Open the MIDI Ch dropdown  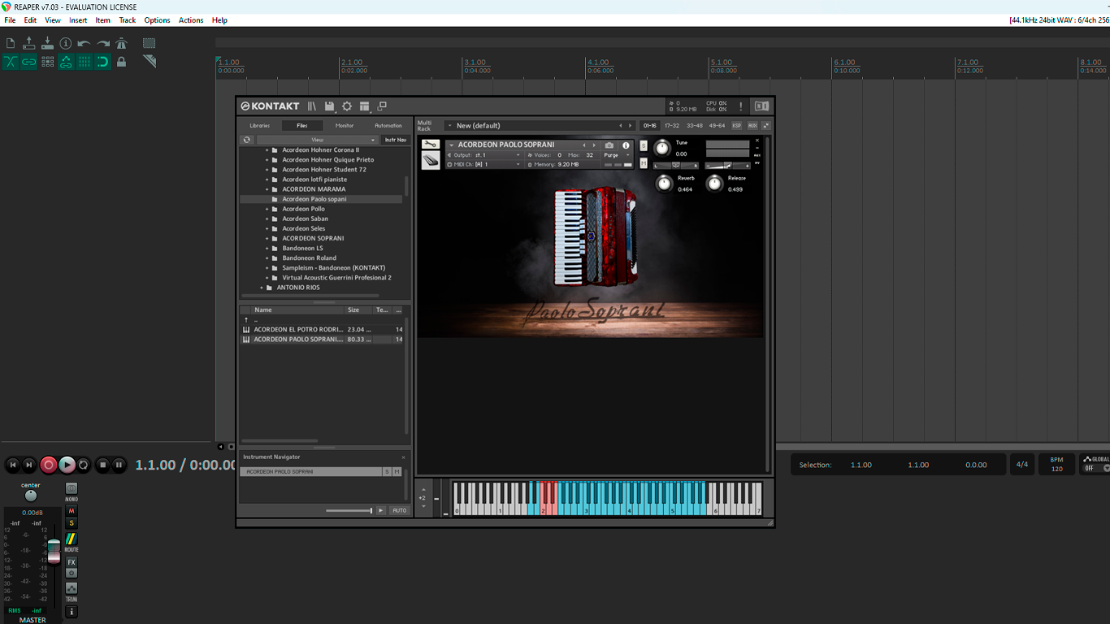tap(485, 164)
